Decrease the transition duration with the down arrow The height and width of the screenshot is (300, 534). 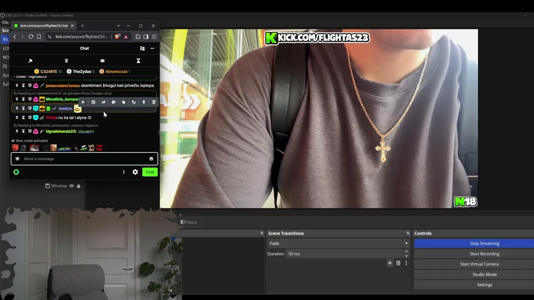coord(406,256)
